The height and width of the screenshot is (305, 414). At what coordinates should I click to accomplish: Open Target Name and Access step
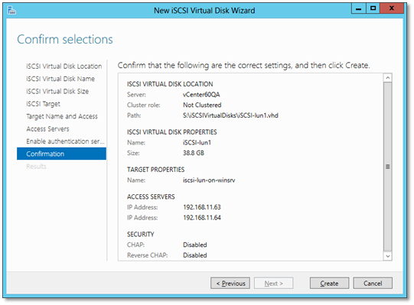62,116
